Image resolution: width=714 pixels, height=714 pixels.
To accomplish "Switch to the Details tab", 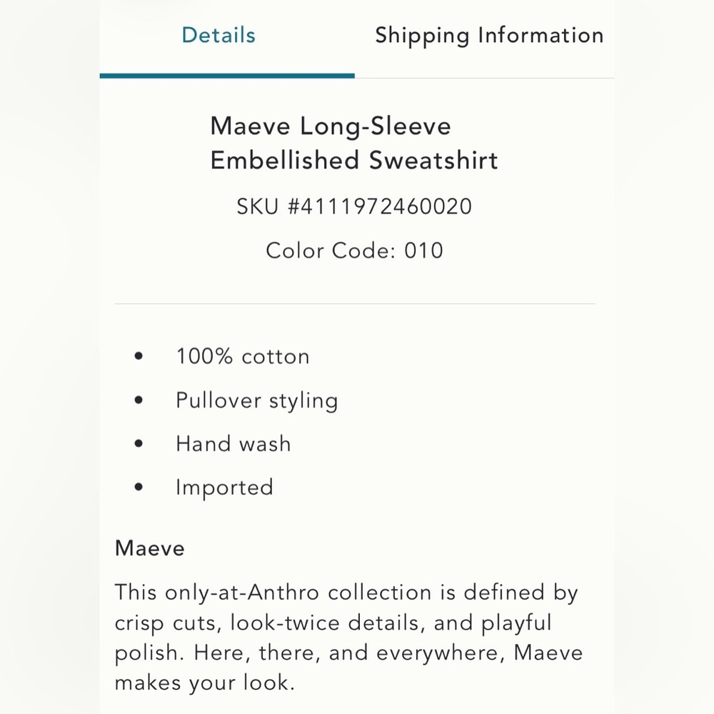I will click(218, 36).
